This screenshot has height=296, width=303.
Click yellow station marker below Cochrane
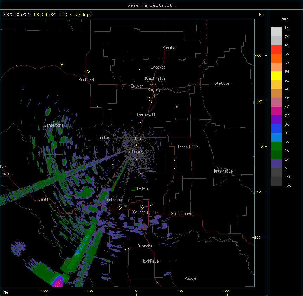(120, 207)
